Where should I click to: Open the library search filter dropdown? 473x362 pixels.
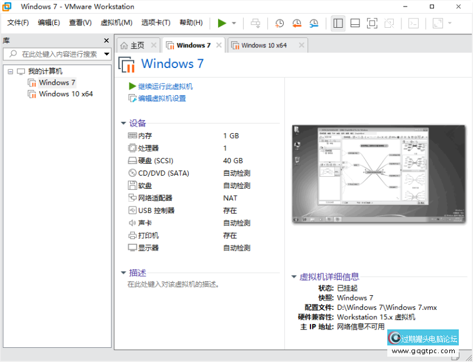(x=107, y=54)
